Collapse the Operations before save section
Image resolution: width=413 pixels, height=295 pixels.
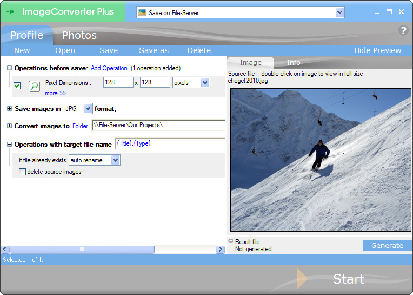(9, 68)
